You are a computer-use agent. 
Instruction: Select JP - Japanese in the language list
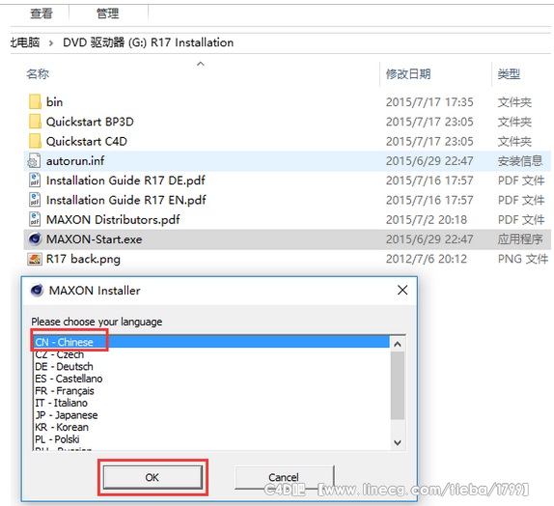point(66,415)
